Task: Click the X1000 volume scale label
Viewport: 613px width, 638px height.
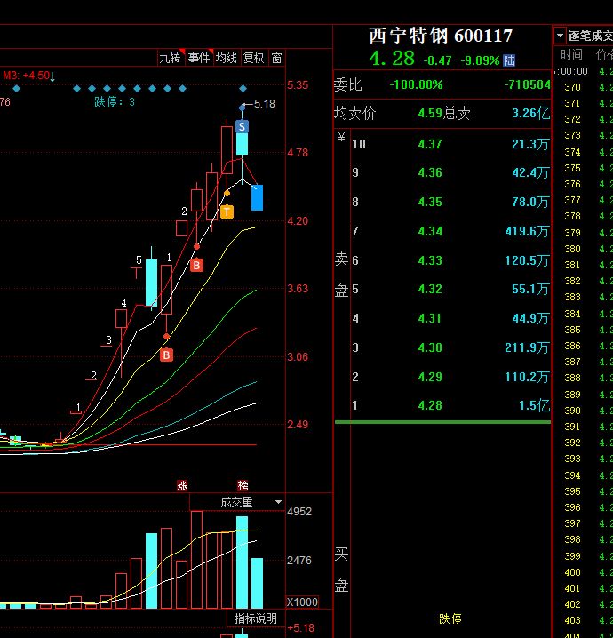Action: (x=302, y=602)
